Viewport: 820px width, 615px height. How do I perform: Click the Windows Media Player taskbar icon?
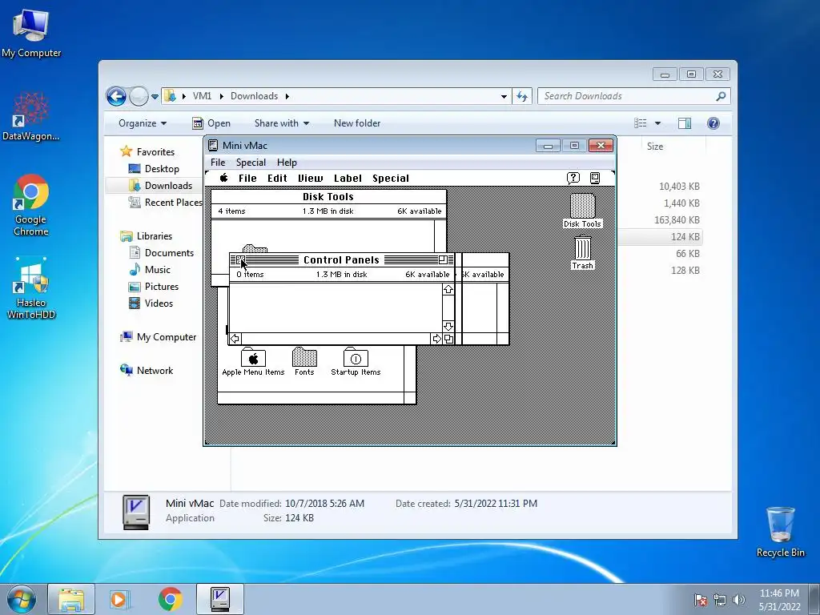click(119, 599)
